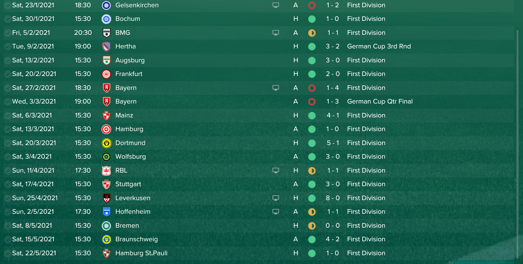
Task: Toggle the checkmark beside Sat, 22/5/2021 fixture
Action: 8,253
